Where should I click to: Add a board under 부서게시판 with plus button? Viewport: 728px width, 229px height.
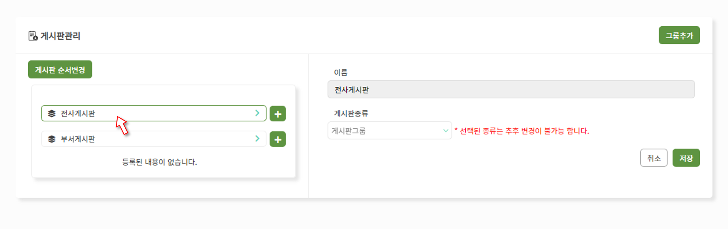tap(277, 139)
